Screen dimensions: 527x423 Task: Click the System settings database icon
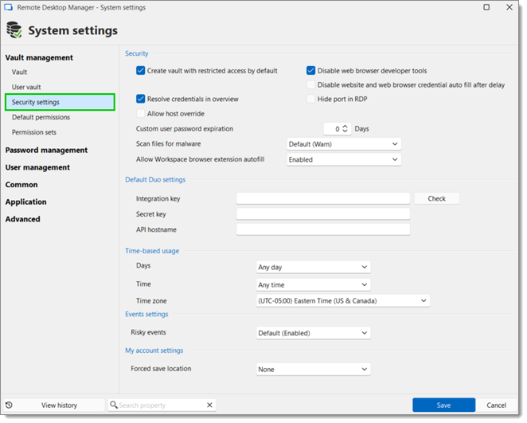pos(14,30)
